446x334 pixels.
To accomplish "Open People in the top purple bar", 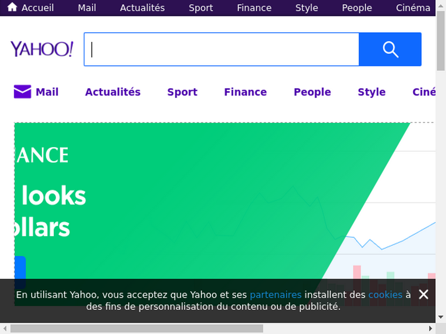I will 357,8.
